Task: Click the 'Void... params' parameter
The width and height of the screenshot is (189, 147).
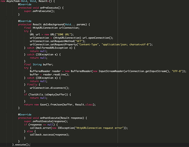Action: pos(75,24)
